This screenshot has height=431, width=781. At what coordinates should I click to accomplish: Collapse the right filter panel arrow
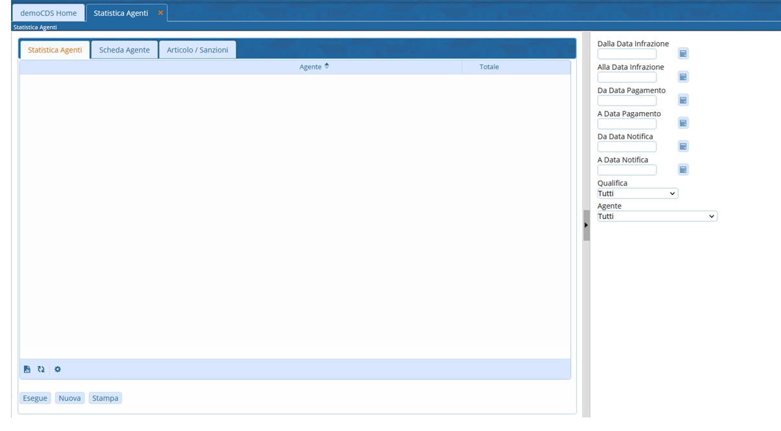[586, 225]
